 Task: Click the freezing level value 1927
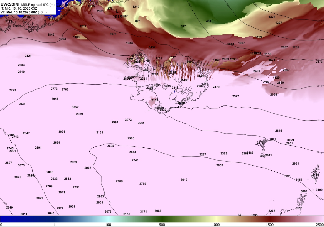coord(241,43)
